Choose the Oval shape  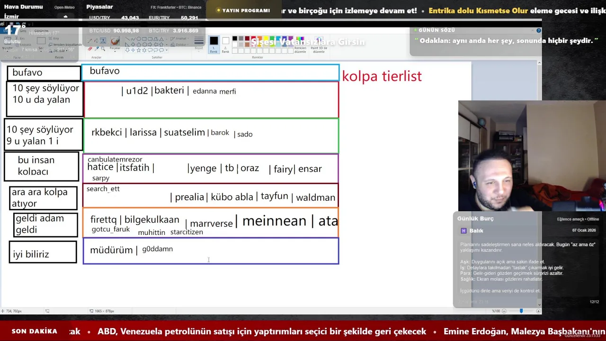pyautogui.click(x=139, y=39)
